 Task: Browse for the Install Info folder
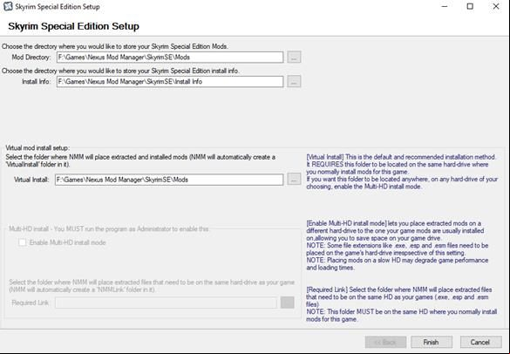pos(294,82)
